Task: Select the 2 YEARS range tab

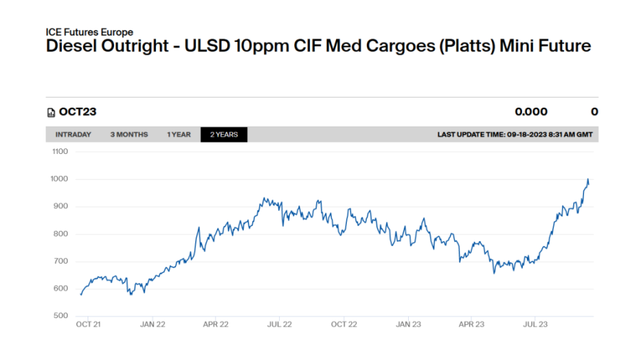Action: click(224, 135)
